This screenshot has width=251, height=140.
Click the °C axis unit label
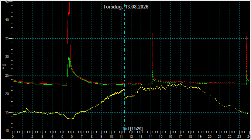4,66
